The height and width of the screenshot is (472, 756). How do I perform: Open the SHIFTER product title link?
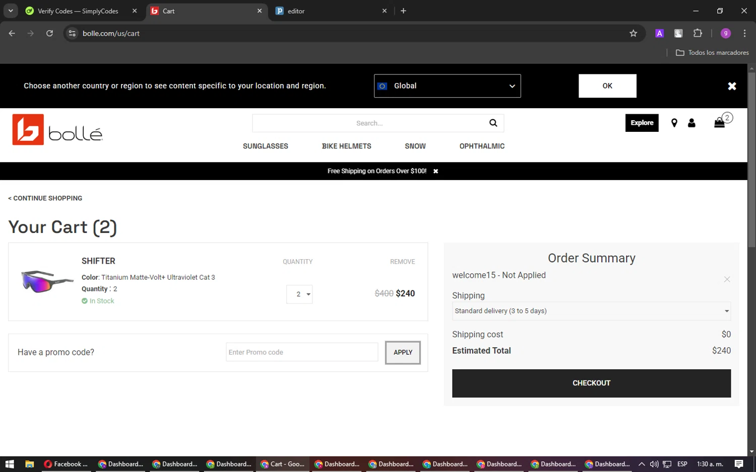point(98,261)
